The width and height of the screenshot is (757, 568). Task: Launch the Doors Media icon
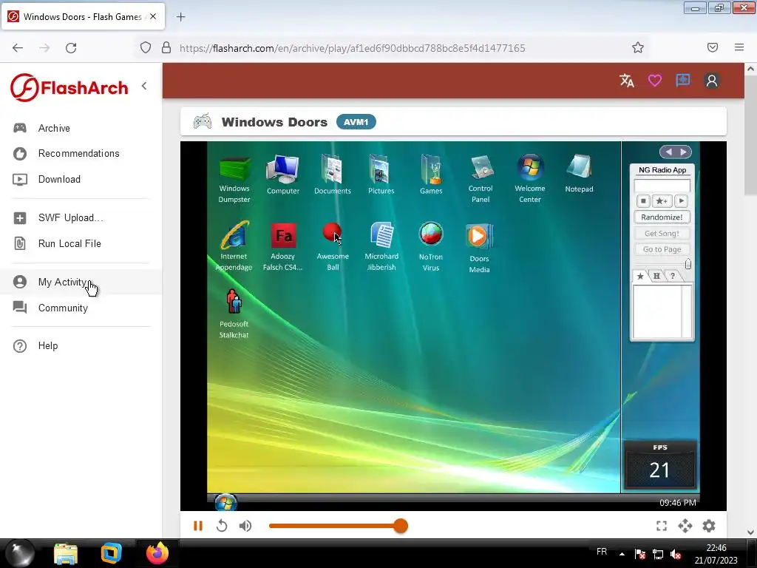point(479,248)
